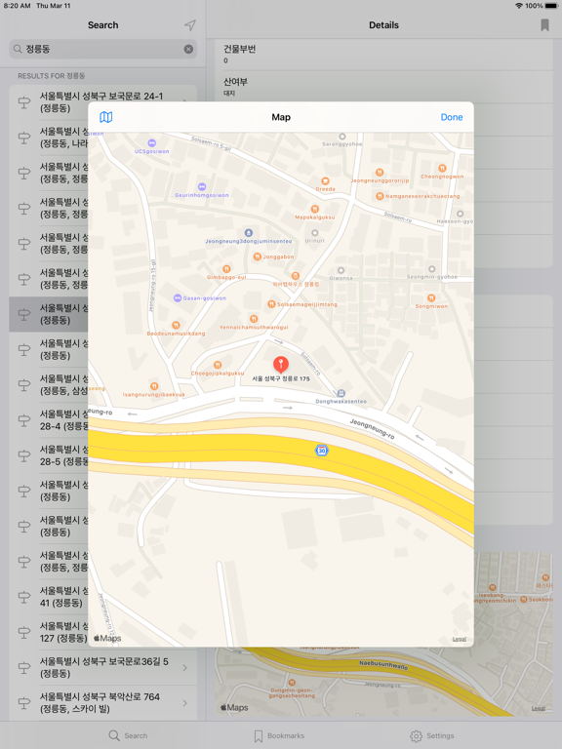Tap the Haeseon-gyo place marker
The height and width of the screenshot is (749, 562).
pyautogui.click(x=460, y=214)
